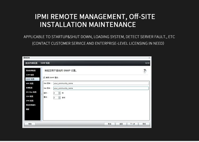The width and height of the screenshot is (199, 142).
Task: Select SSH 配置 in the sidebar
Action: 29,96
